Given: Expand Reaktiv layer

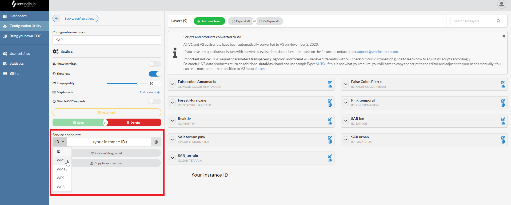Looking at the screenshot, I should [x=173, y=121].
